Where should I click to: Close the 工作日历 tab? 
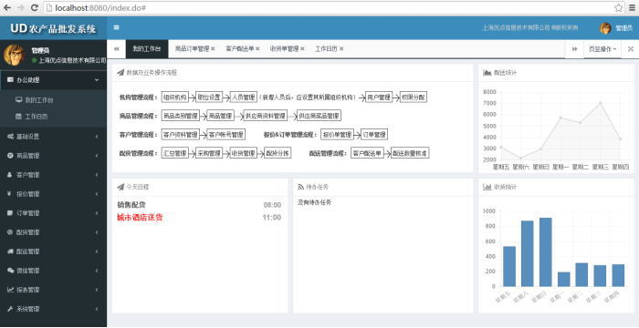pos(341,49)
